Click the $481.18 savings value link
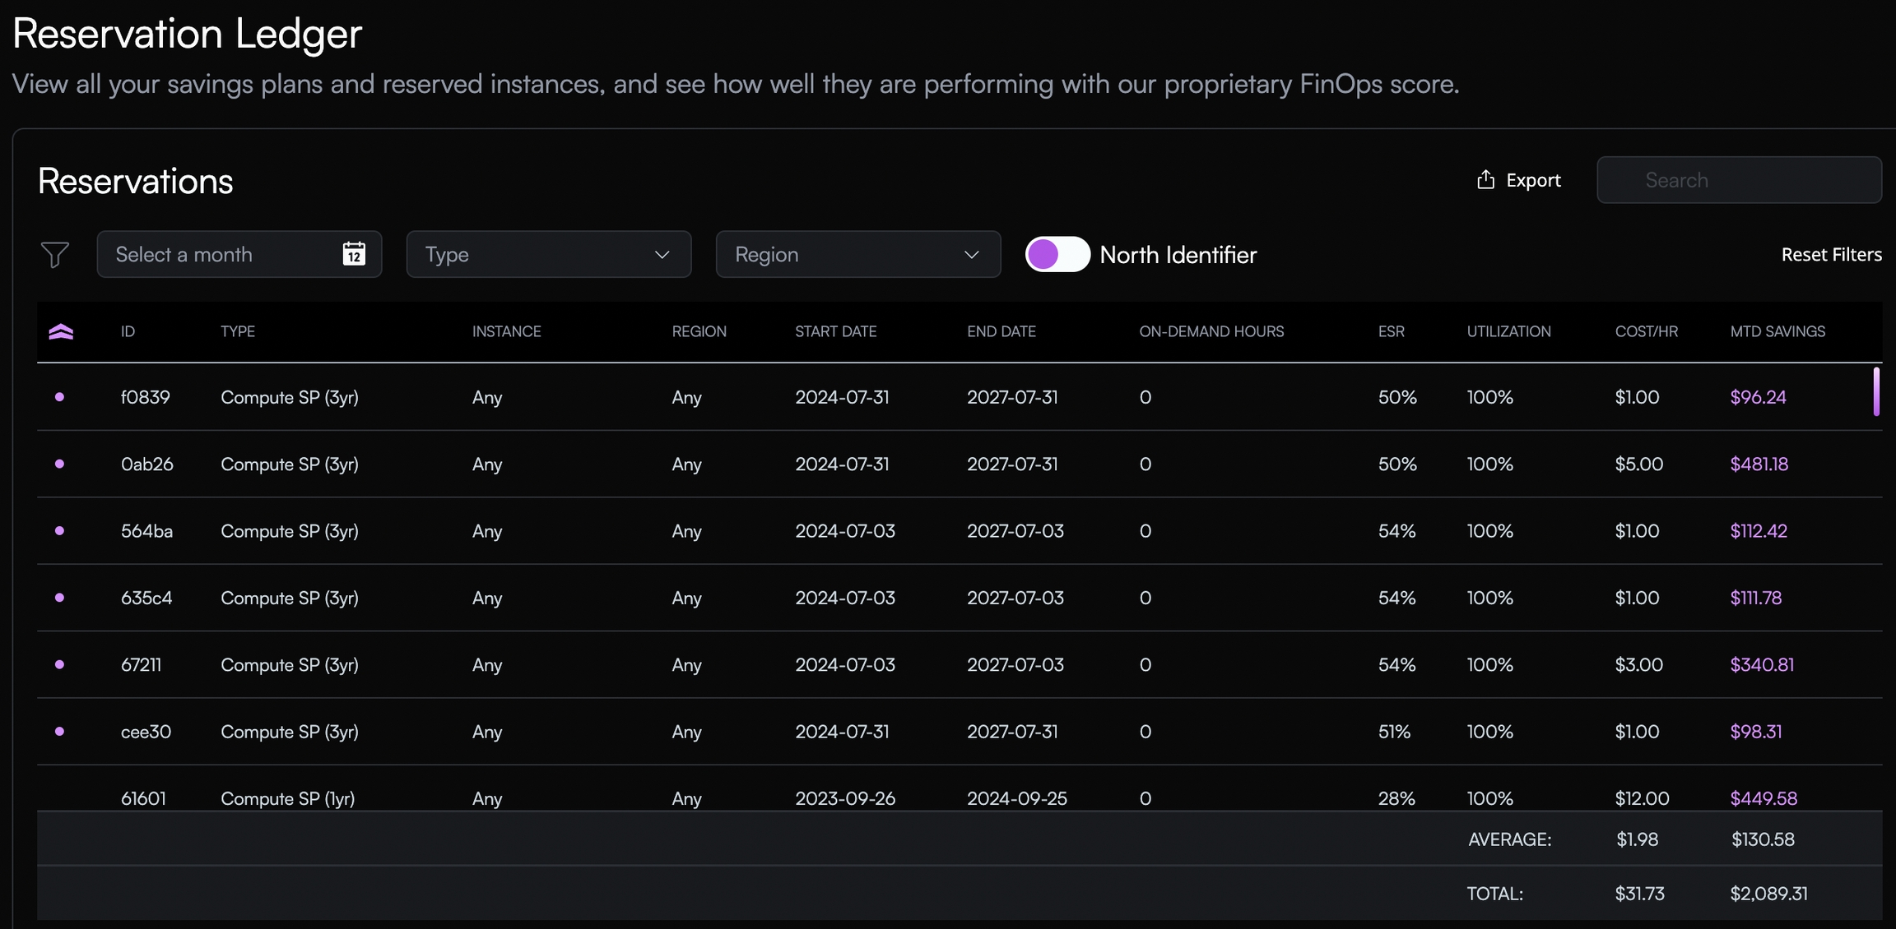Viewport: 1896px width, 929px height. (1759, 464)
